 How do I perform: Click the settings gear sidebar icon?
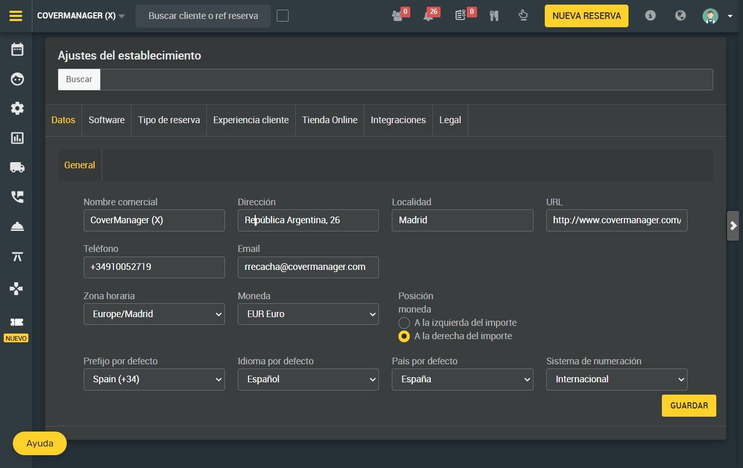pyautogui.click(x=17, y=108)
